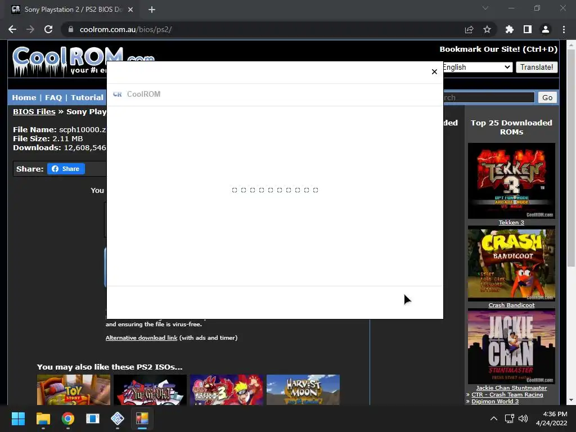This screenshot has height=432, width=576.
Task: Open the FAQ menu item
Action: pos(53,97)
